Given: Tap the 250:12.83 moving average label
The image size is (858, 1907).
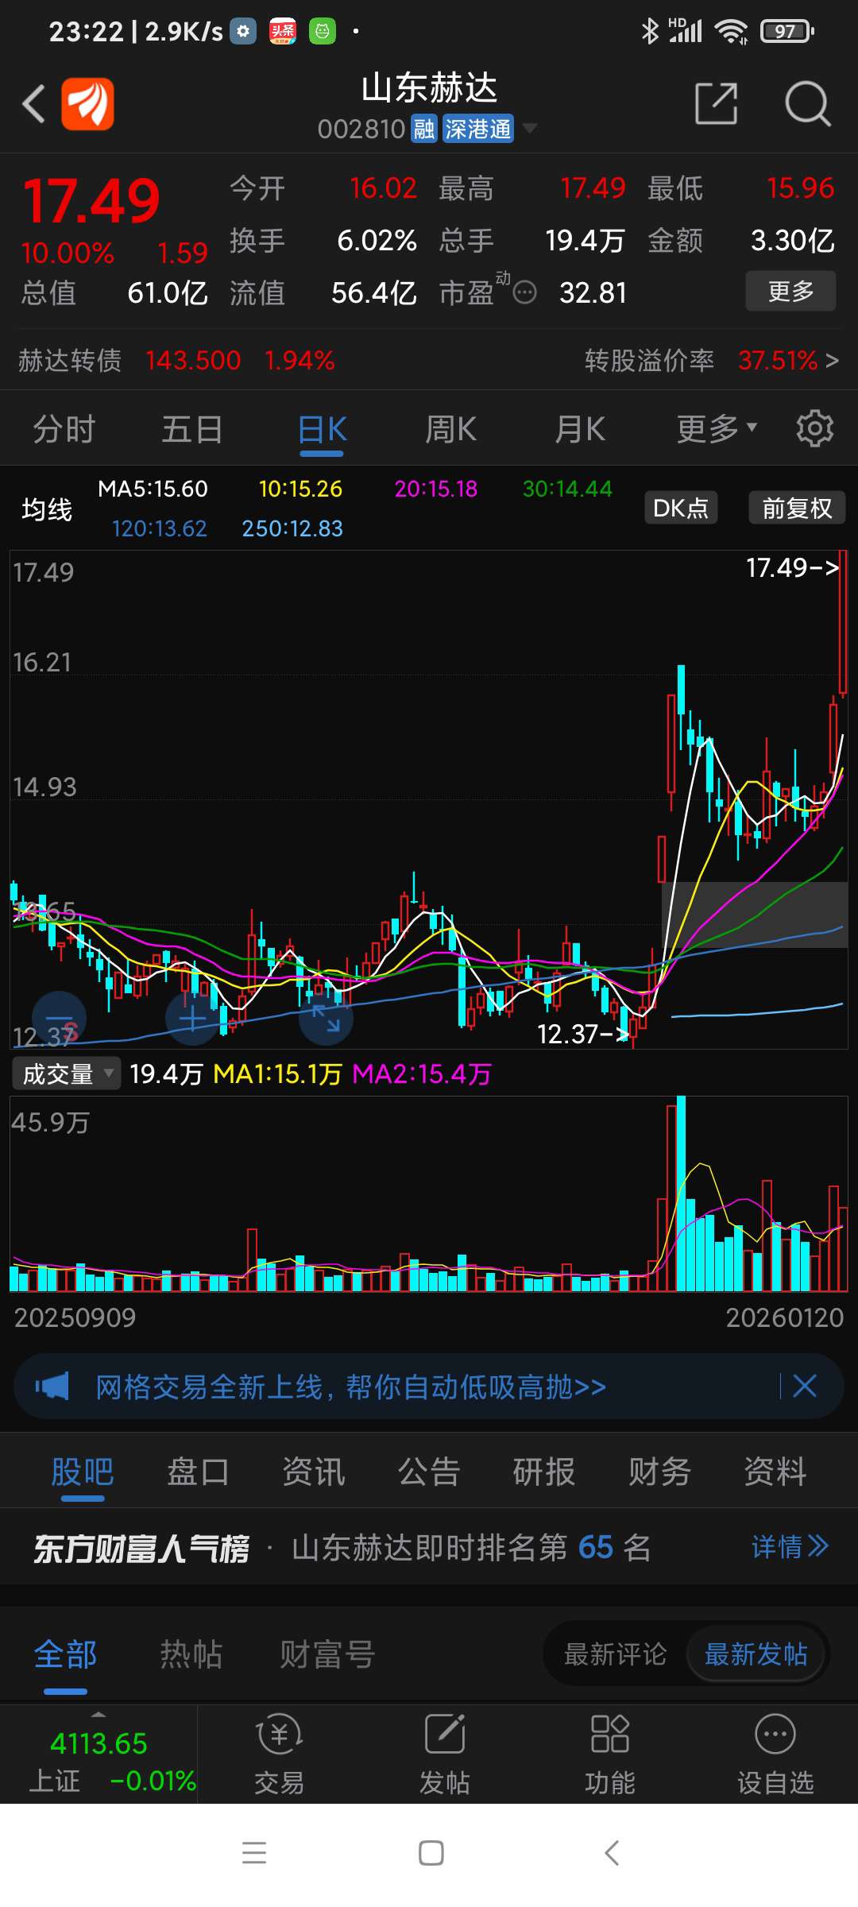Looking at the screenshot, I should (292, 528).
